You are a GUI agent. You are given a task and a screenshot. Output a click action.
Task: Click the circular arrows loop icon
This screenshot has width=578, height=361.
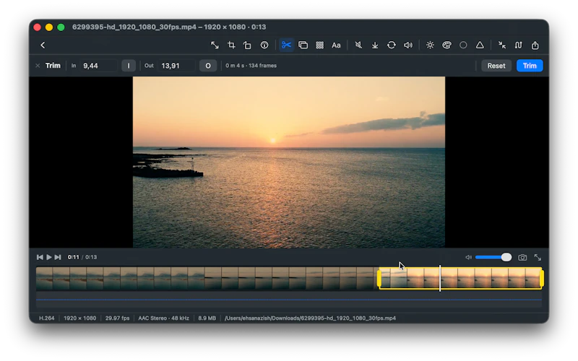(x=392, y=45)
